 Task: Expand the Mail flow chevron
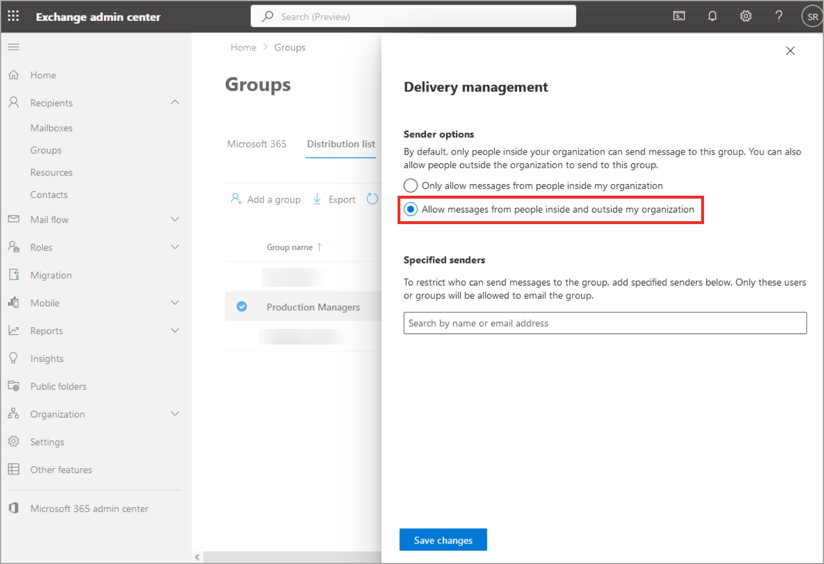coord(175,219)
